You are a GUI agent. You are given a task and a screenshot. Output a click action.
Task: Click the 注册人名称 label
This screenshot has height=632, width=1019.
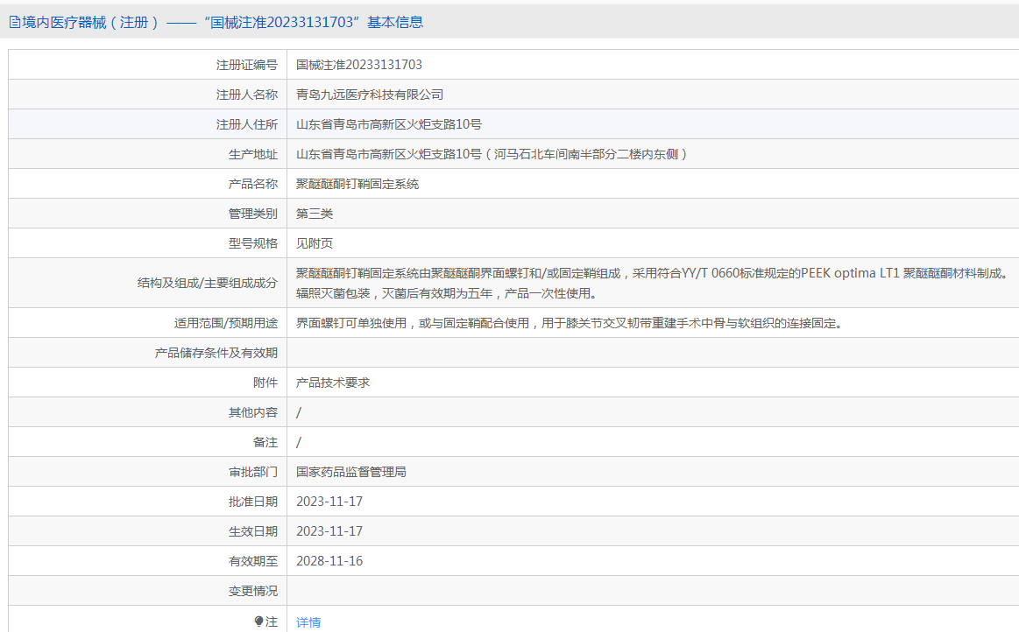pyautogui.click(x=247, y=95)
